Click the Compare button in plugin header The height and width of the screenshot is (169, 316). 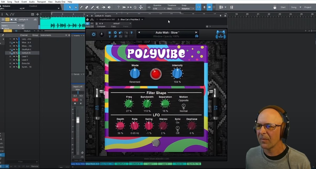(x=101, y=26)
